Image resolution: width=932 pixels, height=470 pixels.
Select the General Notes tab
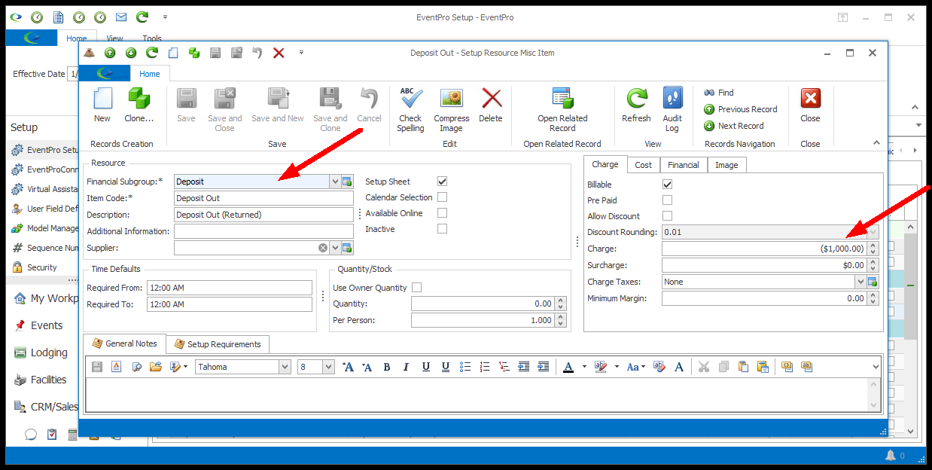tap(125, 343)
